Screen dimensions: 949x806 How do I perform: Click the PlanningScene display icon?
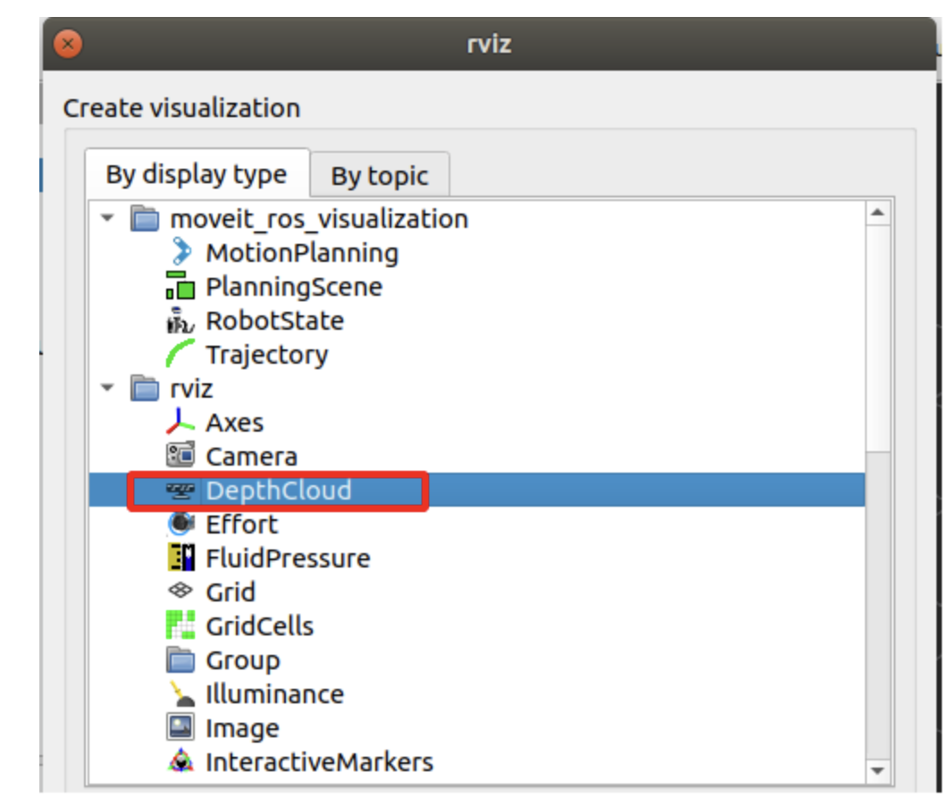coord(181,286)
